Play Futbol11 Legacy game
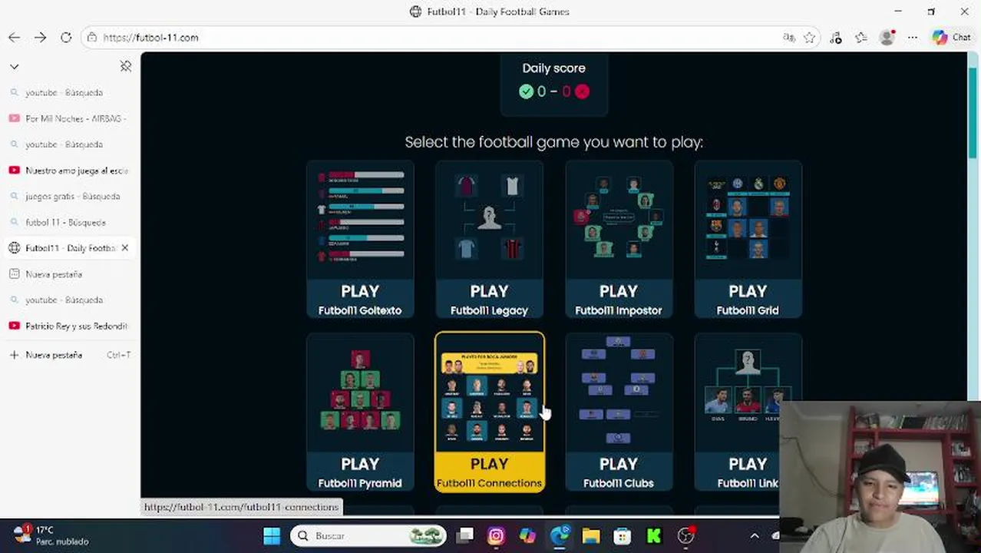Screen dimensions: 981x553 coord(489,239)
